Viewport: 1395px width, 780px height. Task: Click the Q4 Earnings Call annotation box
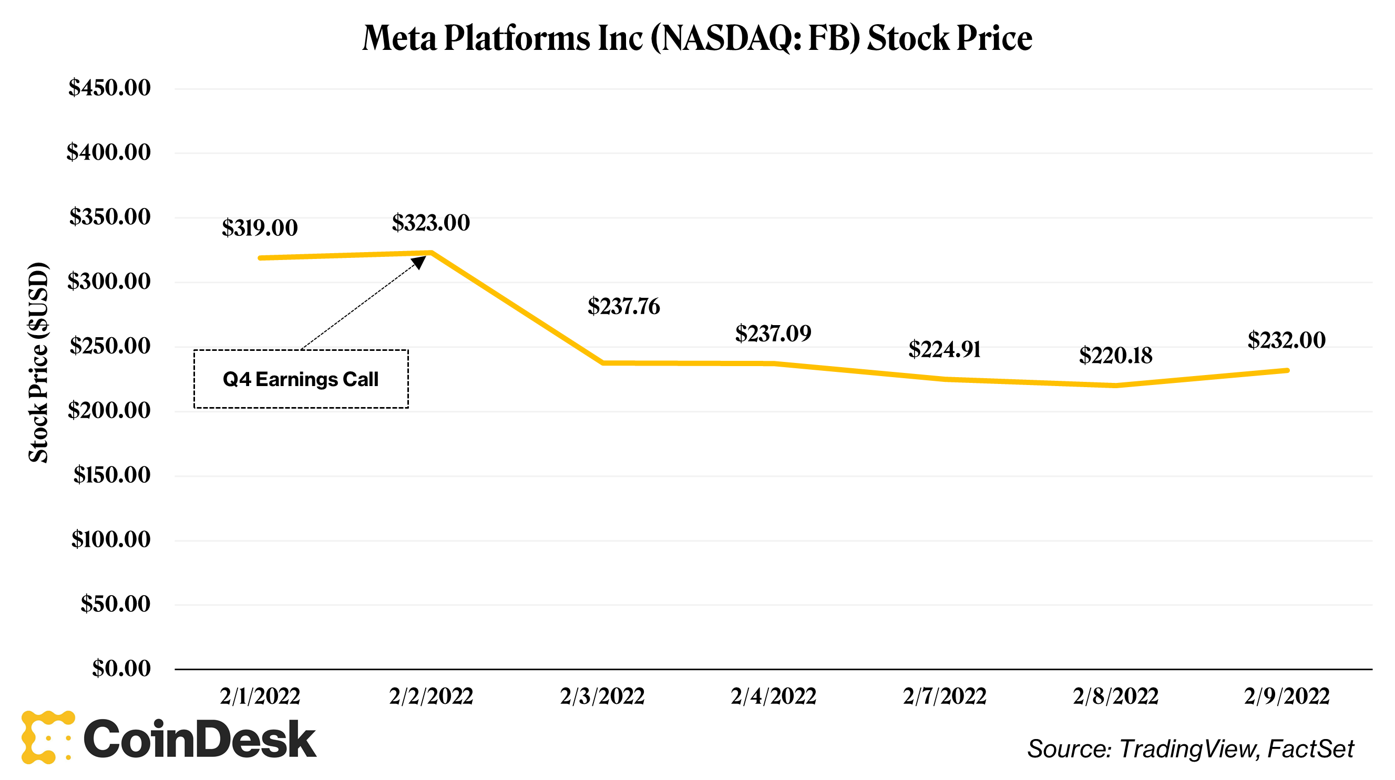[x=301, y=379]
